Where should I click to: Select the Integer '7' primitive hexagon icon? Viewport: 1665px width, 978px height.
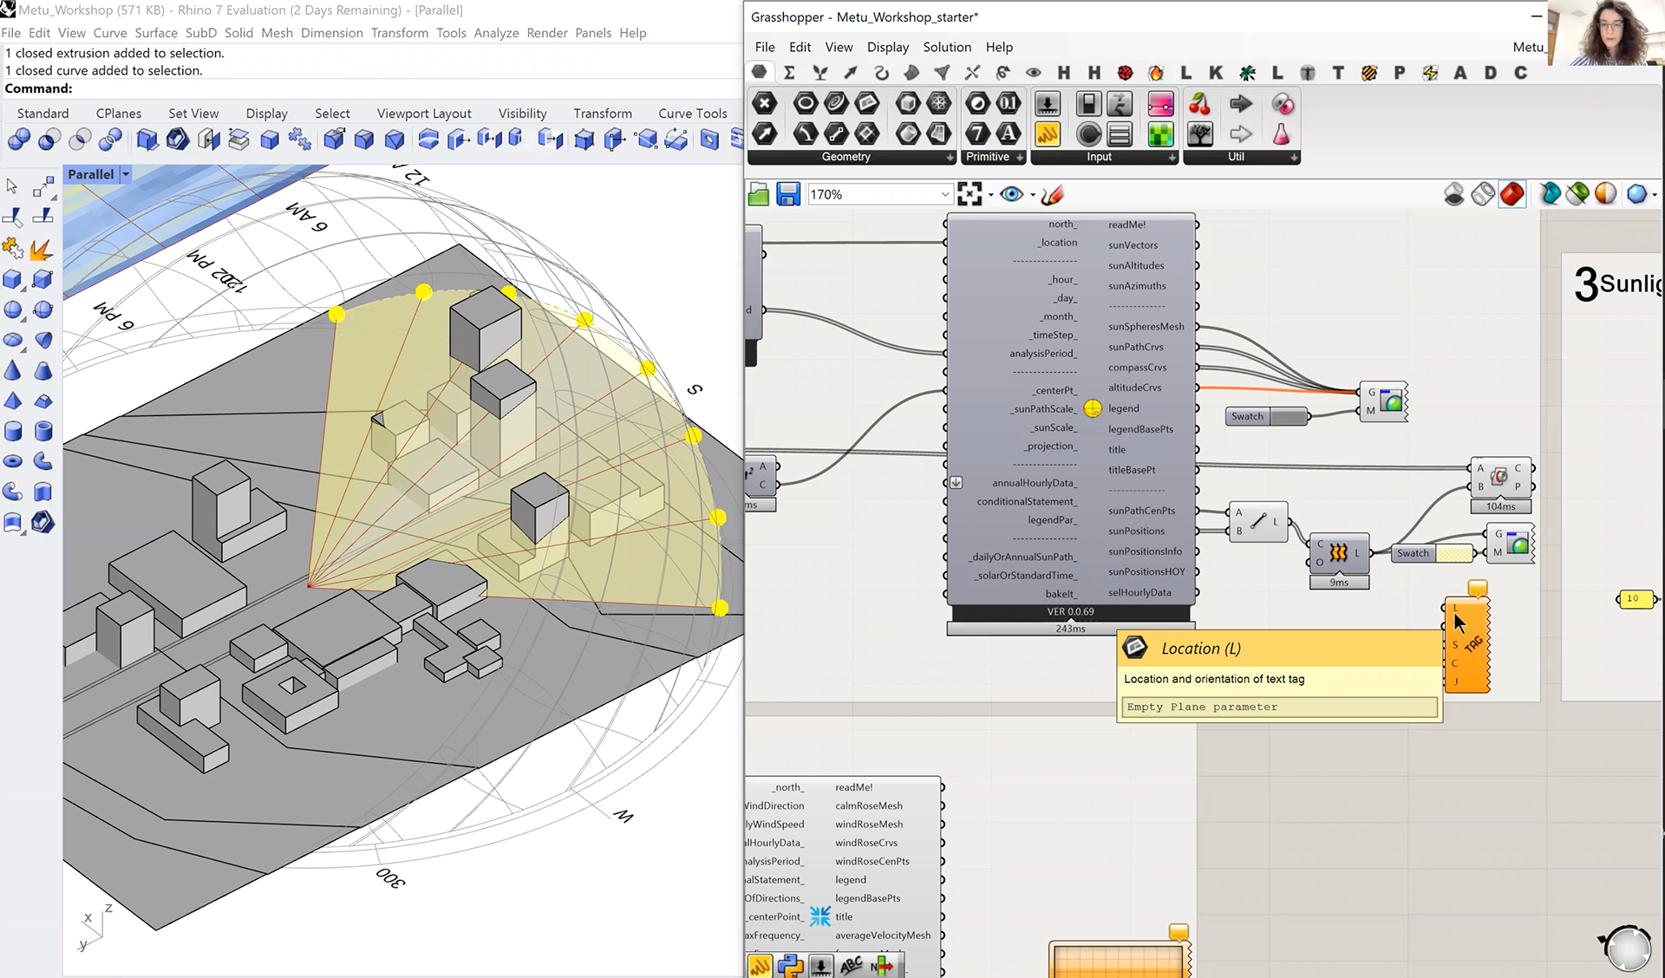[x=977, y=134]
